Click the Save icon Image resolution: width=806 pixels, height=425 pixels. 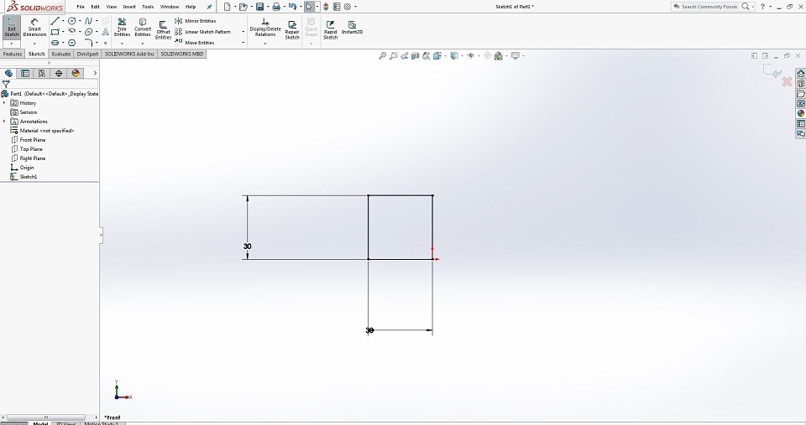[259, 7]
